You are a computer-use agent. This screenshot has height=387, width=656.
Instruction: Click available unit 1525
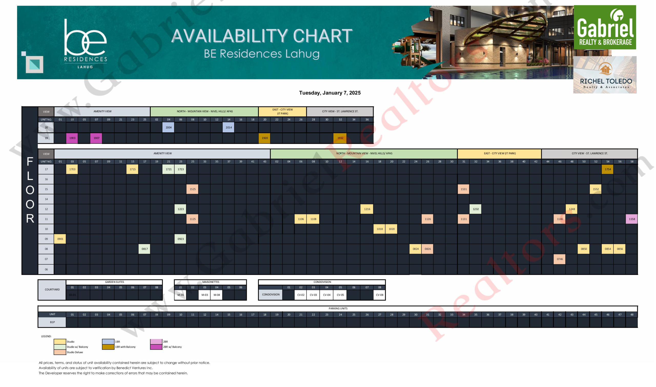[192, 189]
